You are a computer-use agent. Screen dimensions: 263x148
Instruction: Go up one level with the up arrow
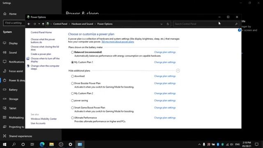43,24
